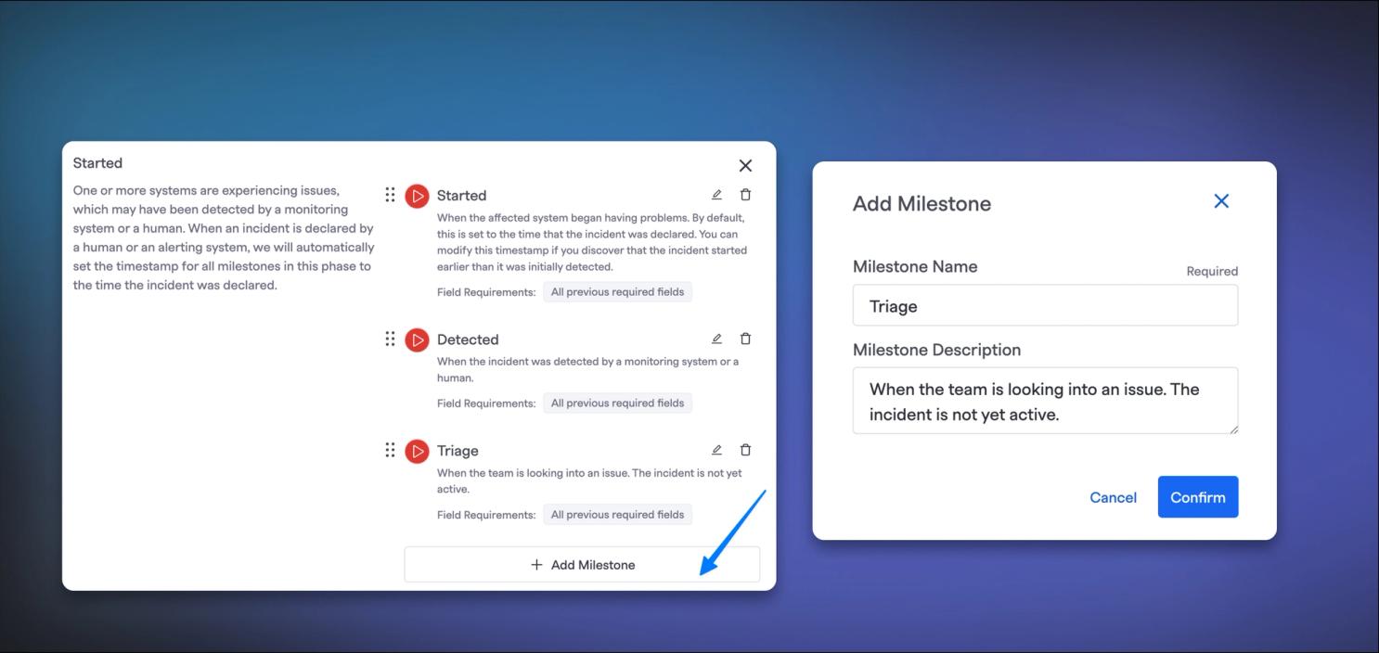Click the phase description paragraph about systems issues
Image resolution: width=1379 pixels, height=653 pixels.
coord(224,237)
